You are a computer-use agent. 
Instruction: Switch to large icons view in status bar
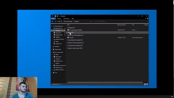point(147,84)
